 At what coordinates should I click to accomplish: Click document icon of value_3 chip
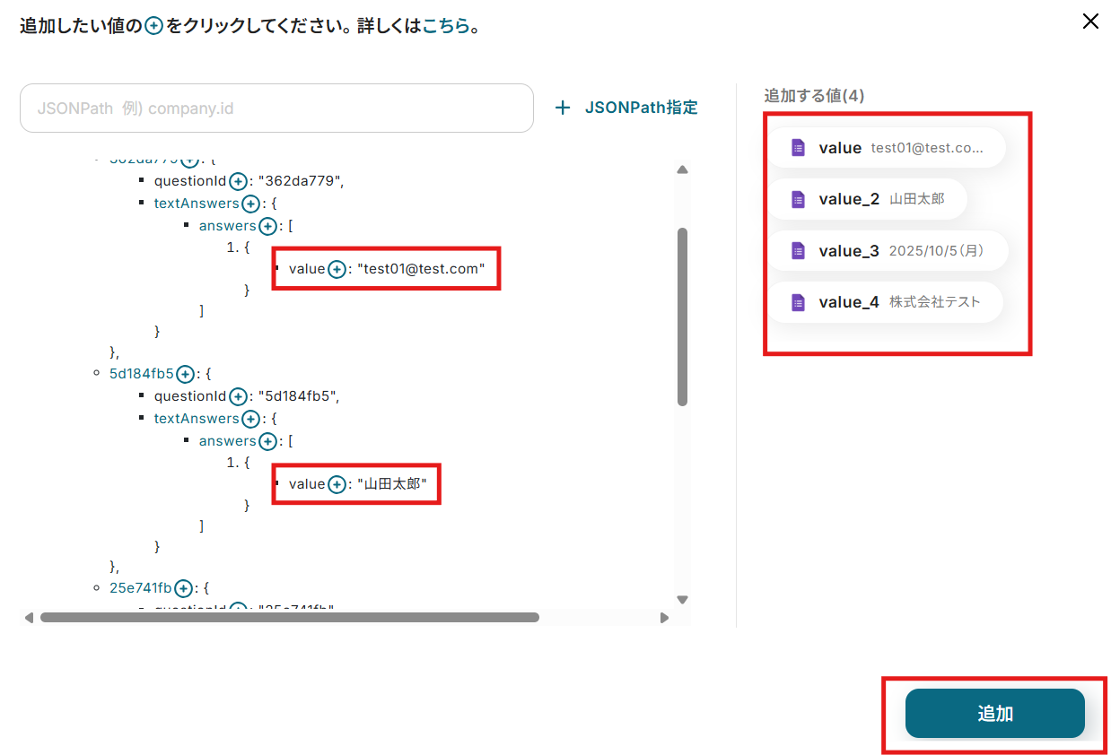point(798,251)
